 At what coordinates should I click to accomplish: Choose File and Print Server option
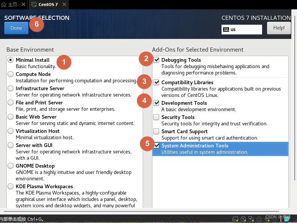[11, 103]
